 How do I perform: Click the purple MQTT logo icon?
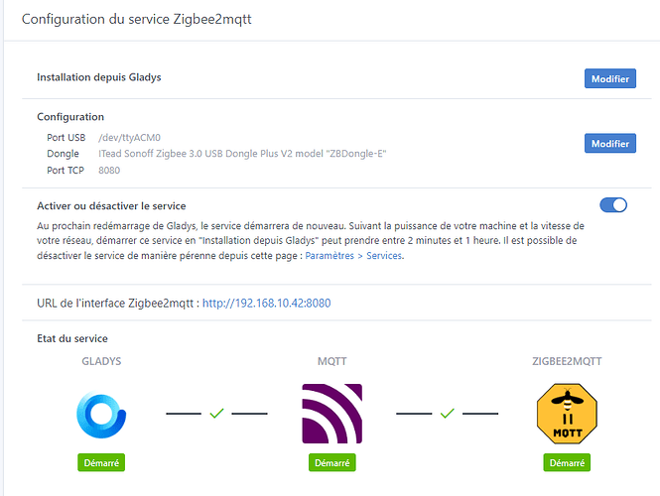pos(331,413)
